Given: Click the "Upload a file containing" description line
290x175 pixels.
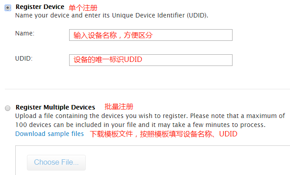Looking at the screenshot, I should [150, 116].
